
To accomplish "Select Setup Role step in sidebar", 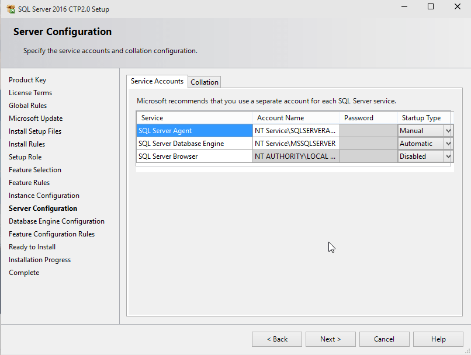I will pyautogui.click(x=25, y=157).
